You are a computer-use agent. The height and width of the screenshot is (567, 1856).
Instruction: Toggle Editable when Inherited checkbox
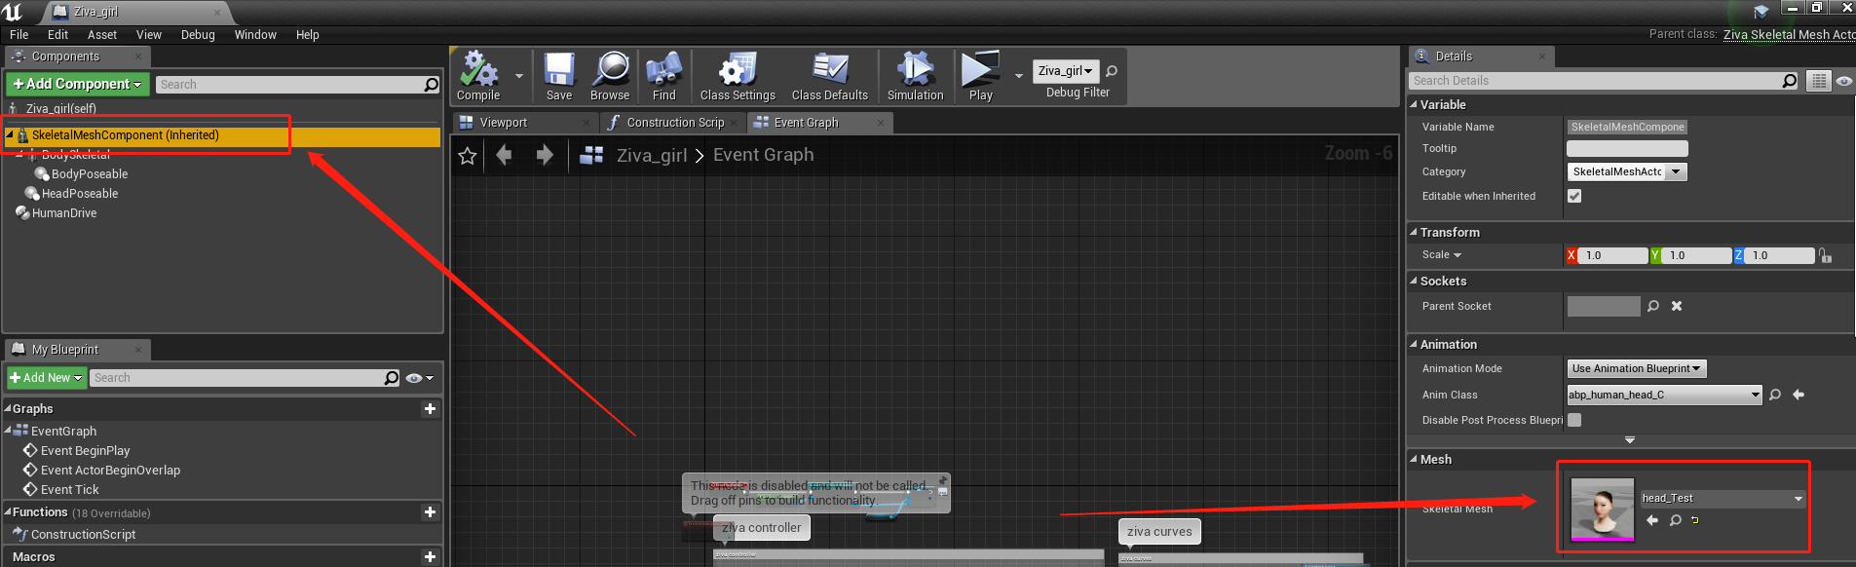coord(1574,196)
